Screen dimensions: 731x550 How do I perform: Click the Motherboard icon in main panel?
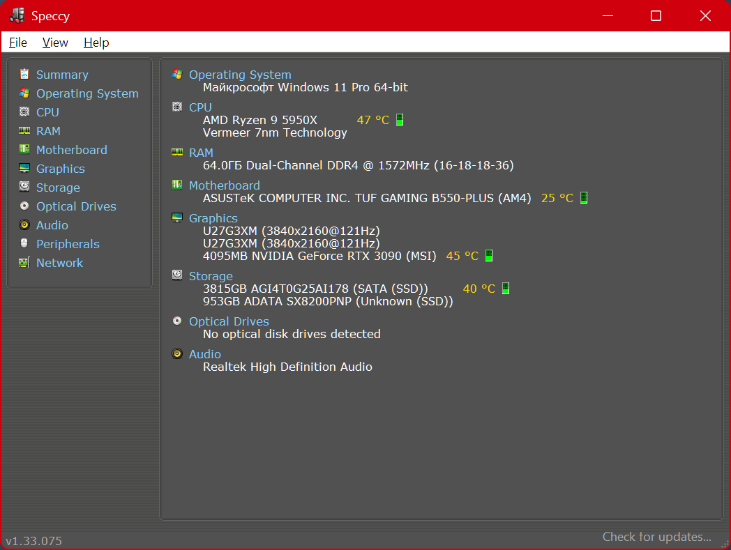pyautogui.click(x=177, y=185)
